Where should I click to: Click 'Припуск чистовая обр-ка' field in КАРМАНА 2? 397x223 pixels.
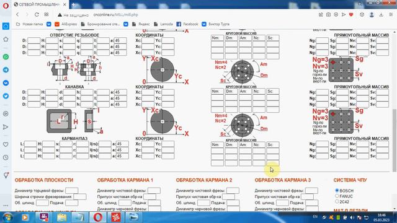(x=228, y=196)
